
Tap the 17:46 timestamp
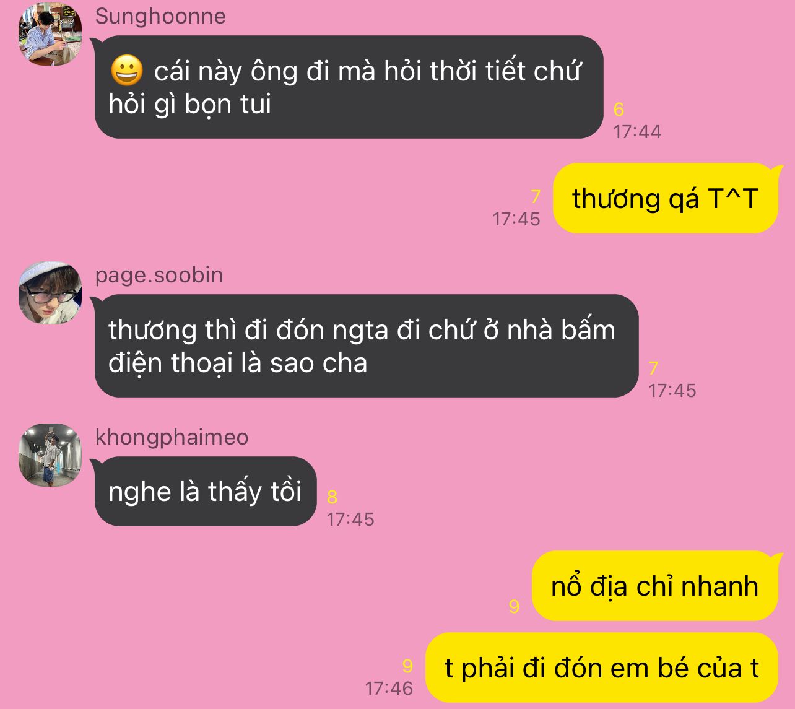coord(389,688)
